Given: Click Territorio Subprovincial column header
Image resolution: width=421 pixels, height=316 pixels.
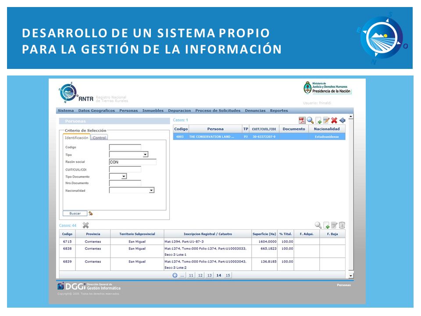Looking at the screenshot, I should [137, 234].
